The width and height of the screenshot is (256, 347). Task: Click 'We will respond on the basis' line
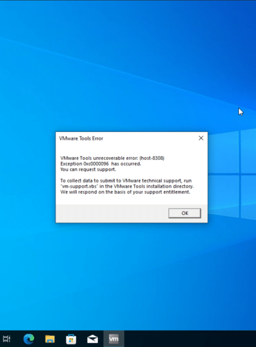click(125, 192)
